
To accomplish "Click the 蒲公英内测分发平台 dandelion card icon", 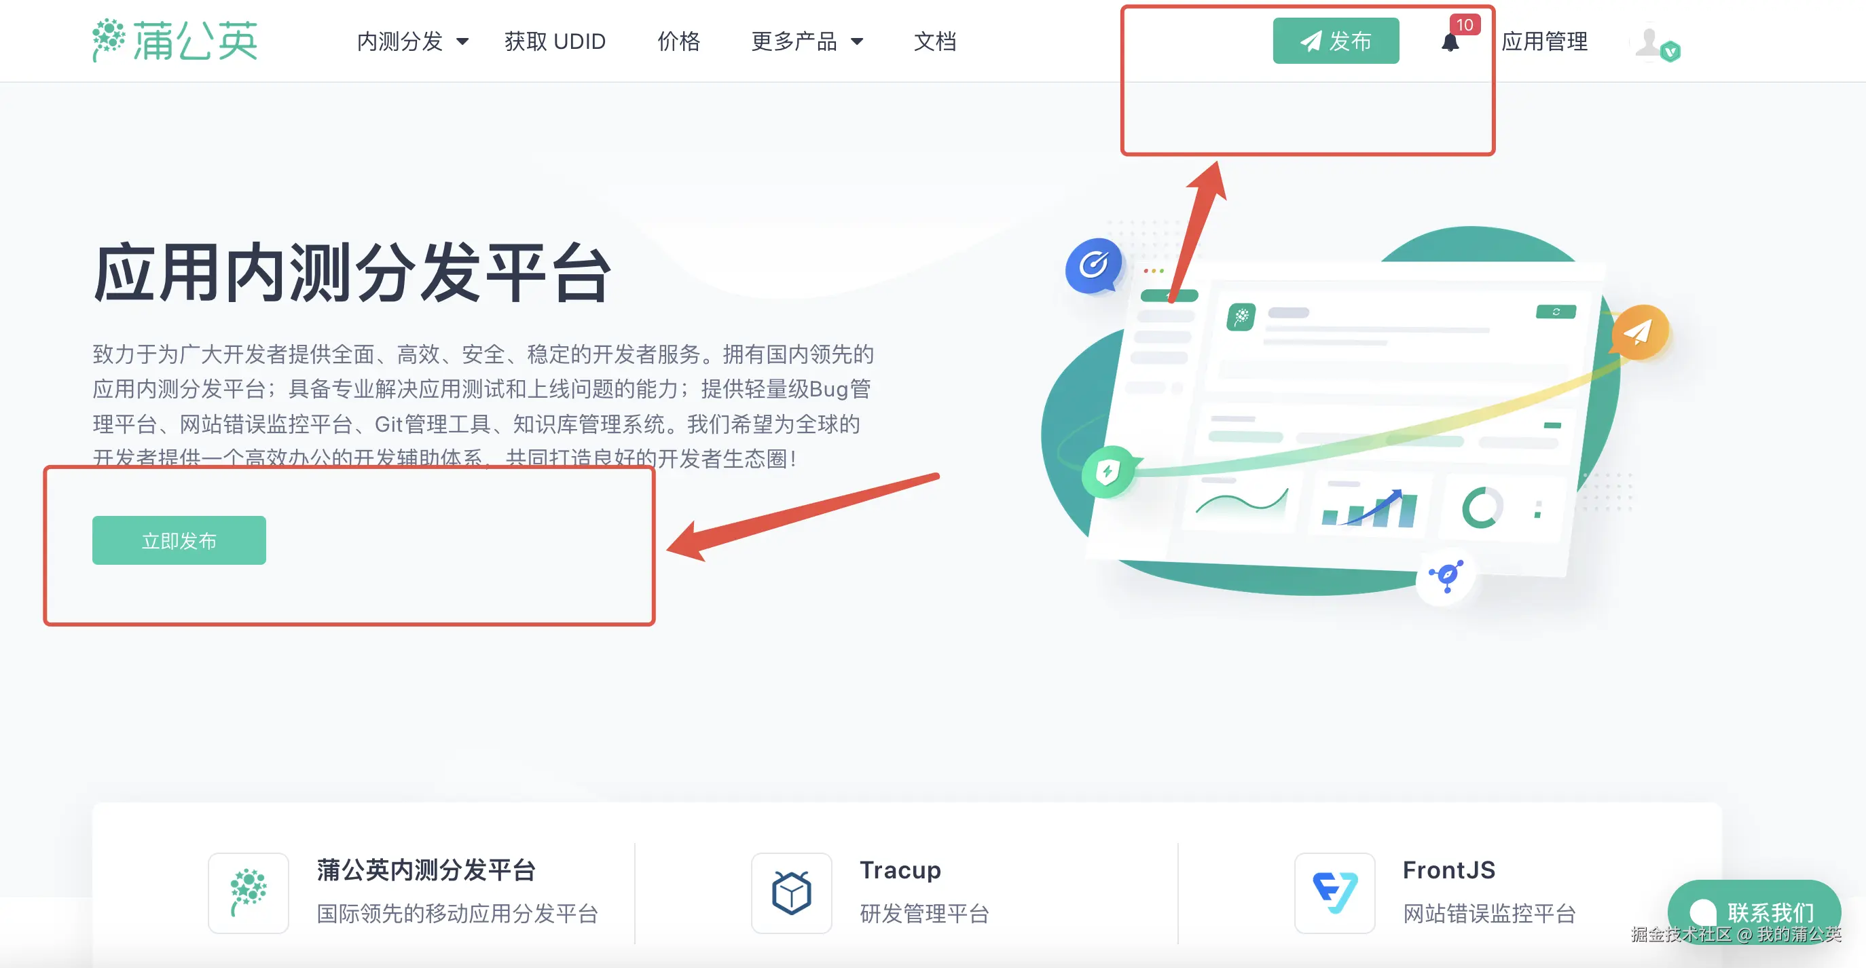I will (248, 893).
